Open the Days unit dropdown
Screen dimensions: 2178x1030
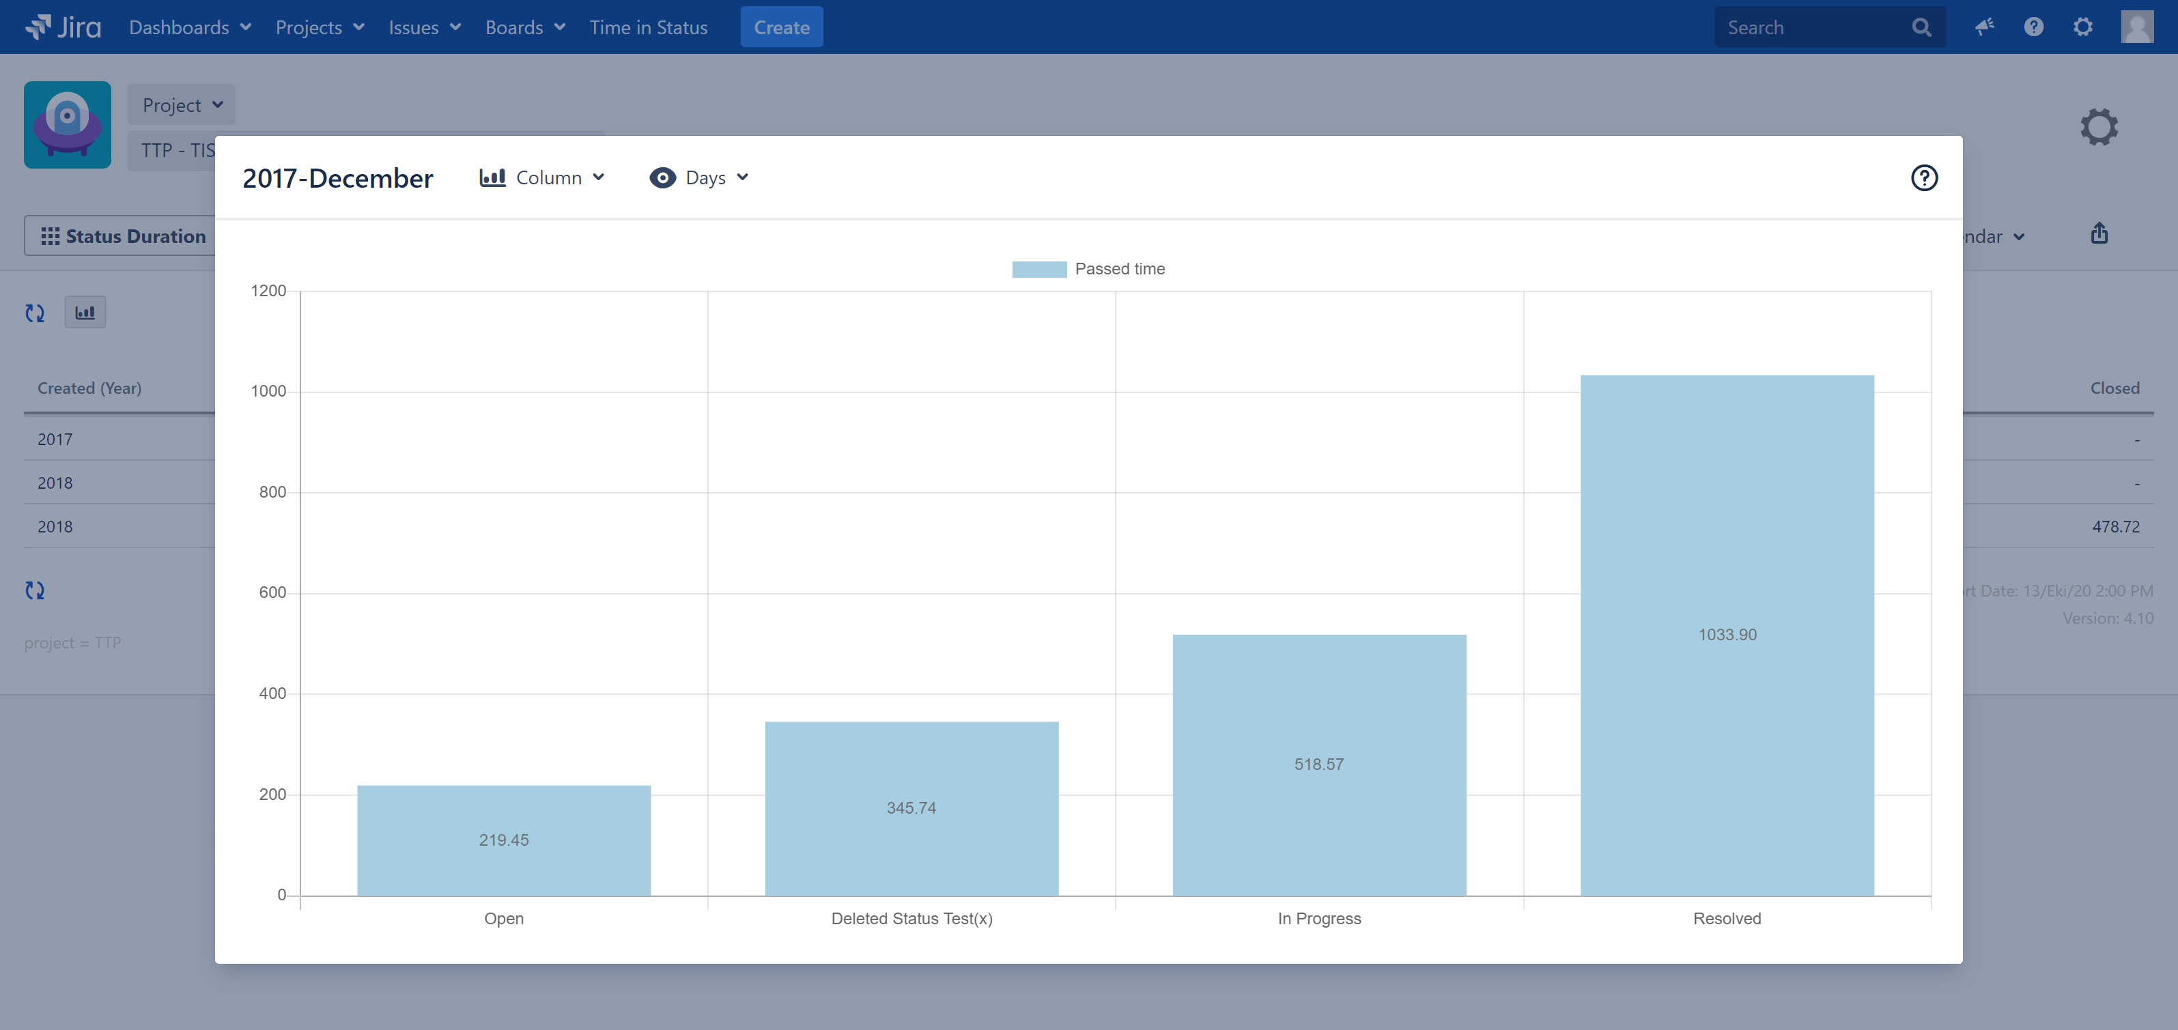click(x=699, y=177)
